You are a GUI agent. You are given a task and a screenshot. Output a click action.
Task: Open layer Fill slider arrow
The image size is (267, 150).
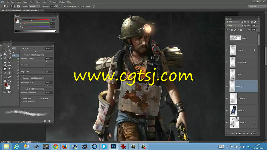click(x=258, y=30)
